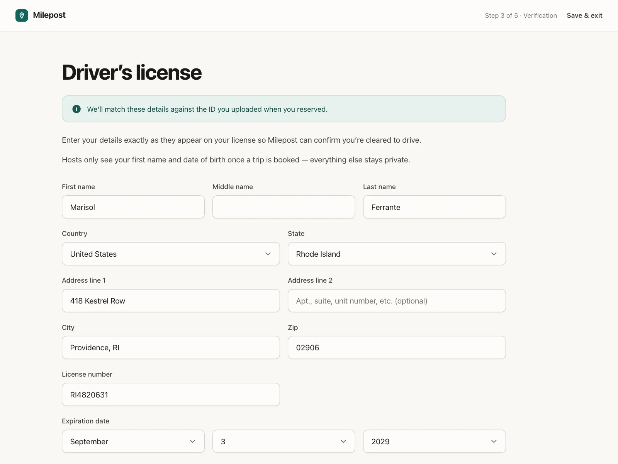The image size is (618, 464).
Task: Click the City label
Action: tap(68, 328)
